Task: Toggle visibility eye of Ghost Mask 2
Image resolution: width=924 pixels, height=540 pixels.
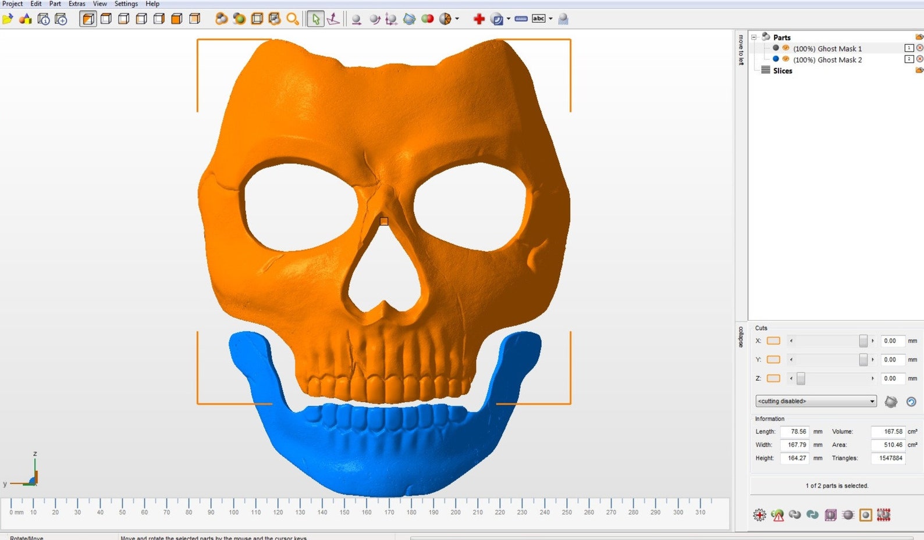Action: click(786, 59)
